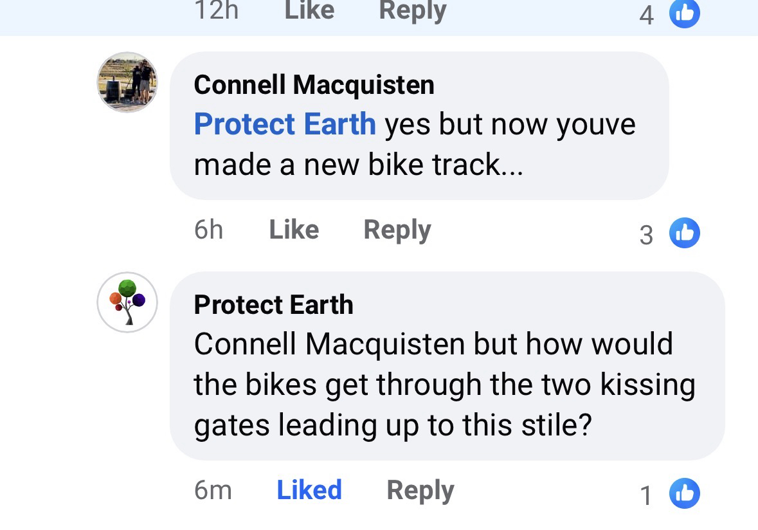Open Connell Macquisten's profile picture
The width and height of the screenshot is (758, 530).
127,82
